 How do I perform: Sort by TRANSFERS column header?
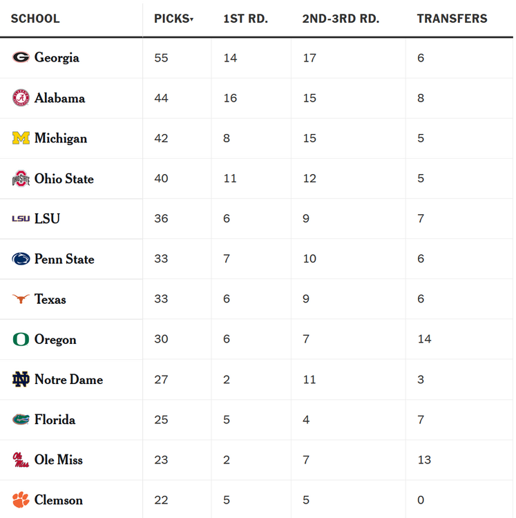pos(452,19)
